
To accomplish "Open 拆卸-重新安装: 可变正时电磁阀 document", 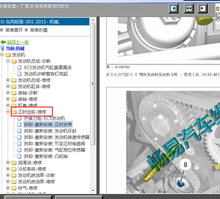I will click(x=55, y=144).
